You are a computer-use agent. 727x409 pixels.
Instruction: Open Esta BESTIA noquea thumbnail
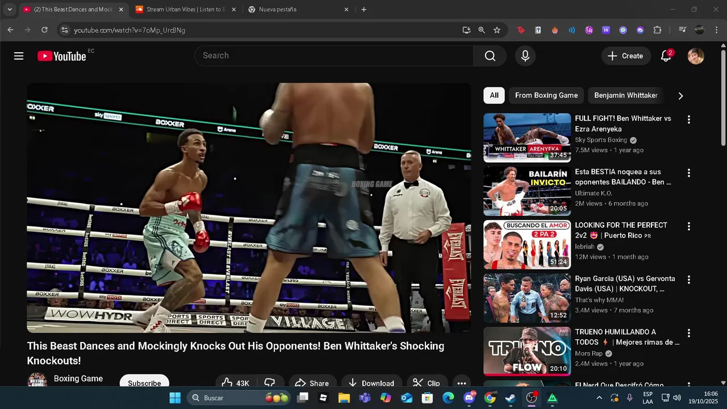pyautogui.click(x=527, y=191)
